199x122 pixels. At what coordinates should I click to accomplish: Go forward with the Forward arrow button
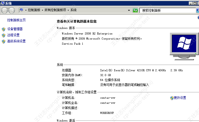11,10
